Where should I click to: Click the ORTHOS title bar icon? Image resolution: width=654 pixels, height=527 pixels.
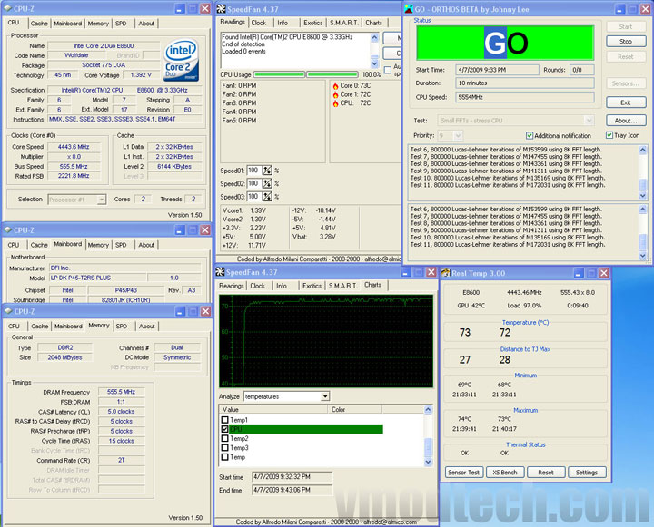pos(411,8)
